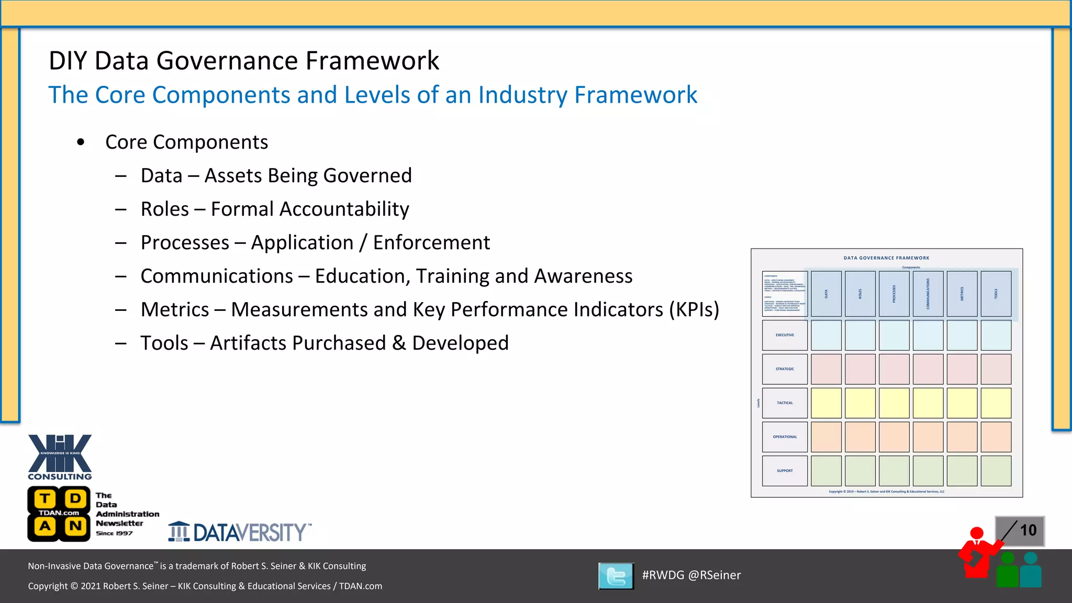Click the TACTICAL row label in framework

(x=785, y=403)
